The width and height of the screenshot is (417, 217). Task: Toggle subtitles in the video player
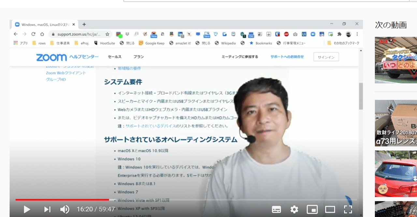point(277,210)
